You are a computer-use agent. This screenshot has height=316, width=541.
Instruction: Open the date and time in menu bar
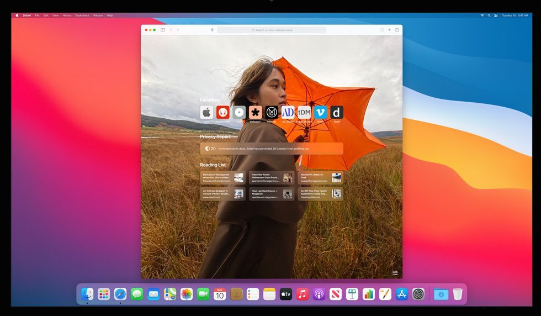coord(515,15)
